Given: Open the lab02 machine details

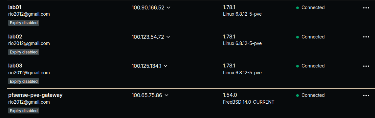Looking at the screenshot, I should (15, 37).
